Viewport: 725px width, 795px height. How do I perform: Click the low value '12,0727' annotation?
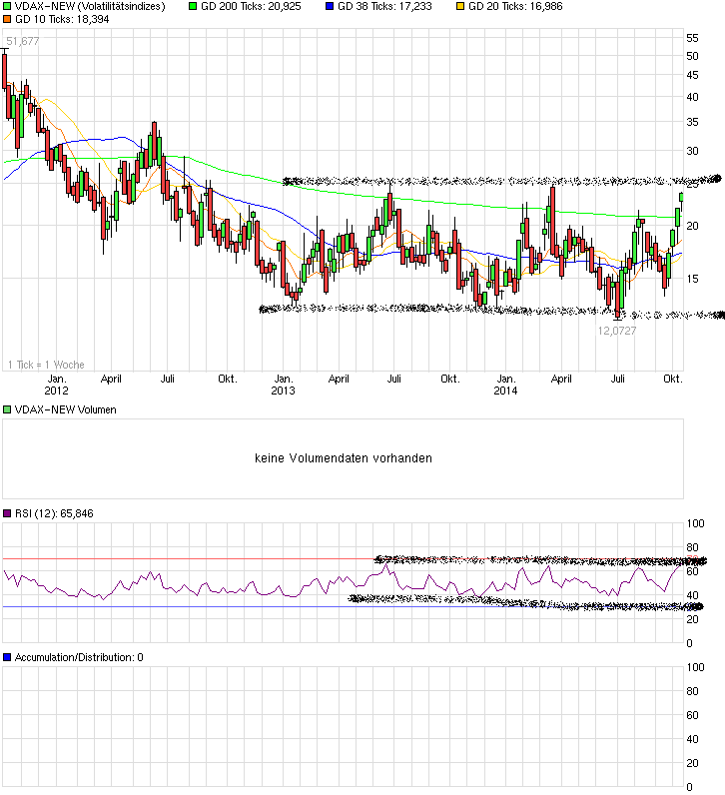(x=617, y=331)
